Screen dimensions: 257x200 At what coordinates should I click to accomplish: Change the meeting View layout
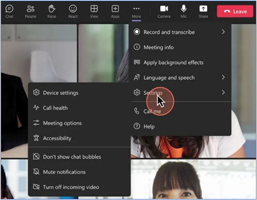click(x=94, y=11)
